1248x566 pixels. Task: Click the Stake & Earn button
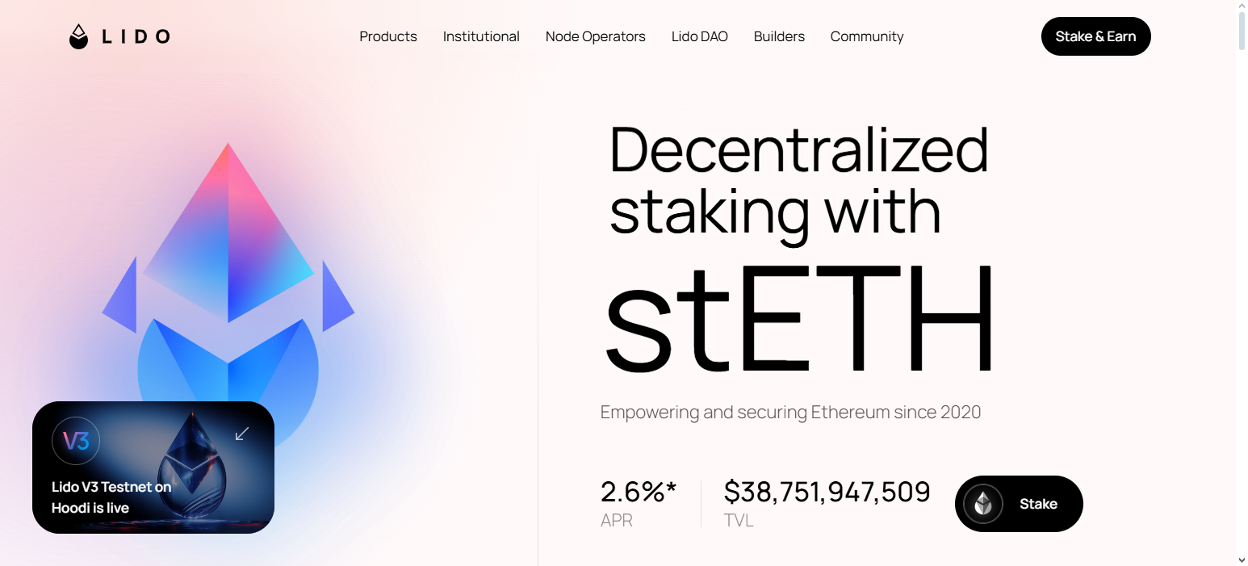click(1095, 36)
